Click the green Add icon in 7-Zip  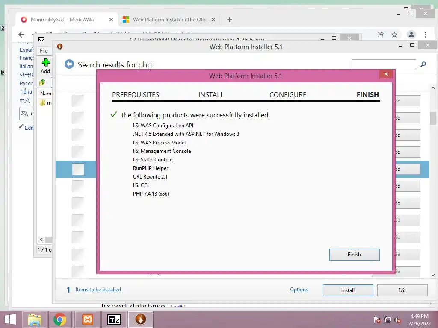(x=45, y=62)
